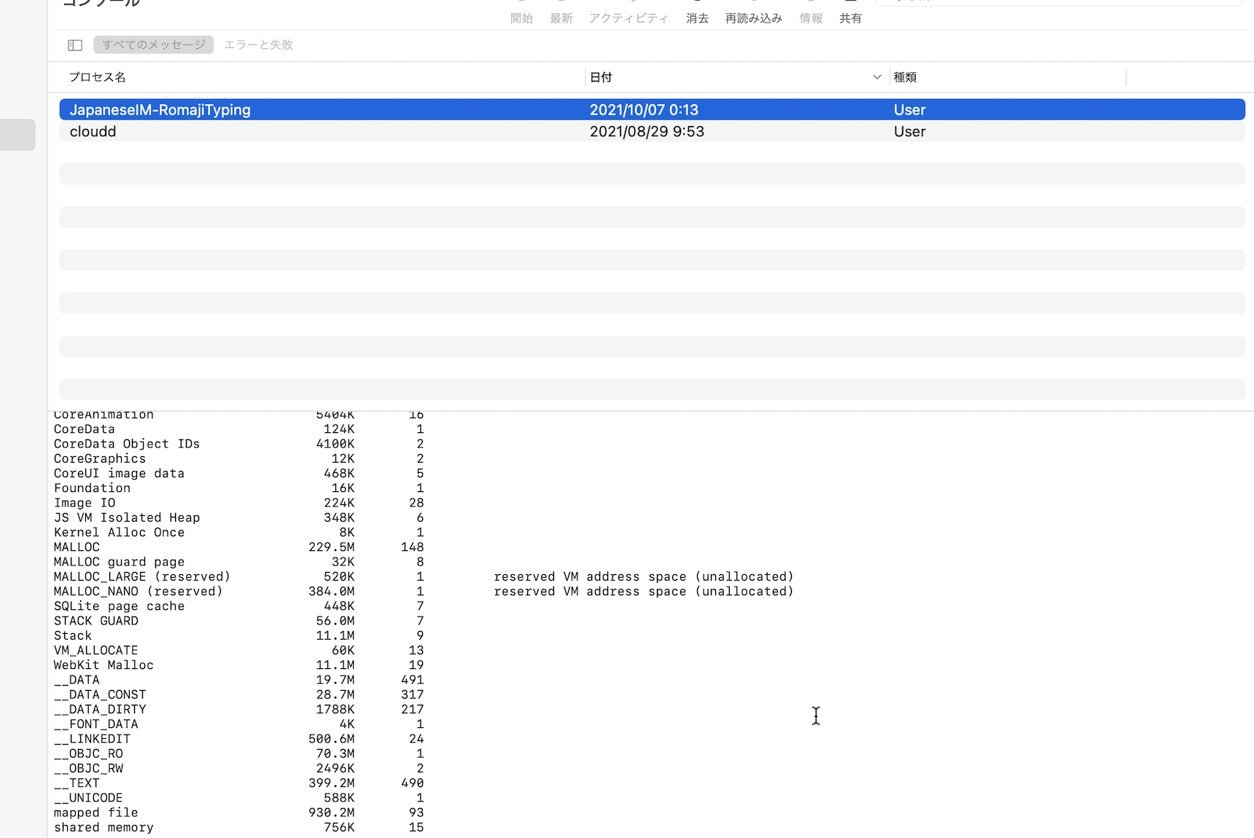The width and height of the screenshot is (1254, 838).
Task: Click the highlighted item in the left sidebar
Action: pyautogui.click(x=17, y=135)
